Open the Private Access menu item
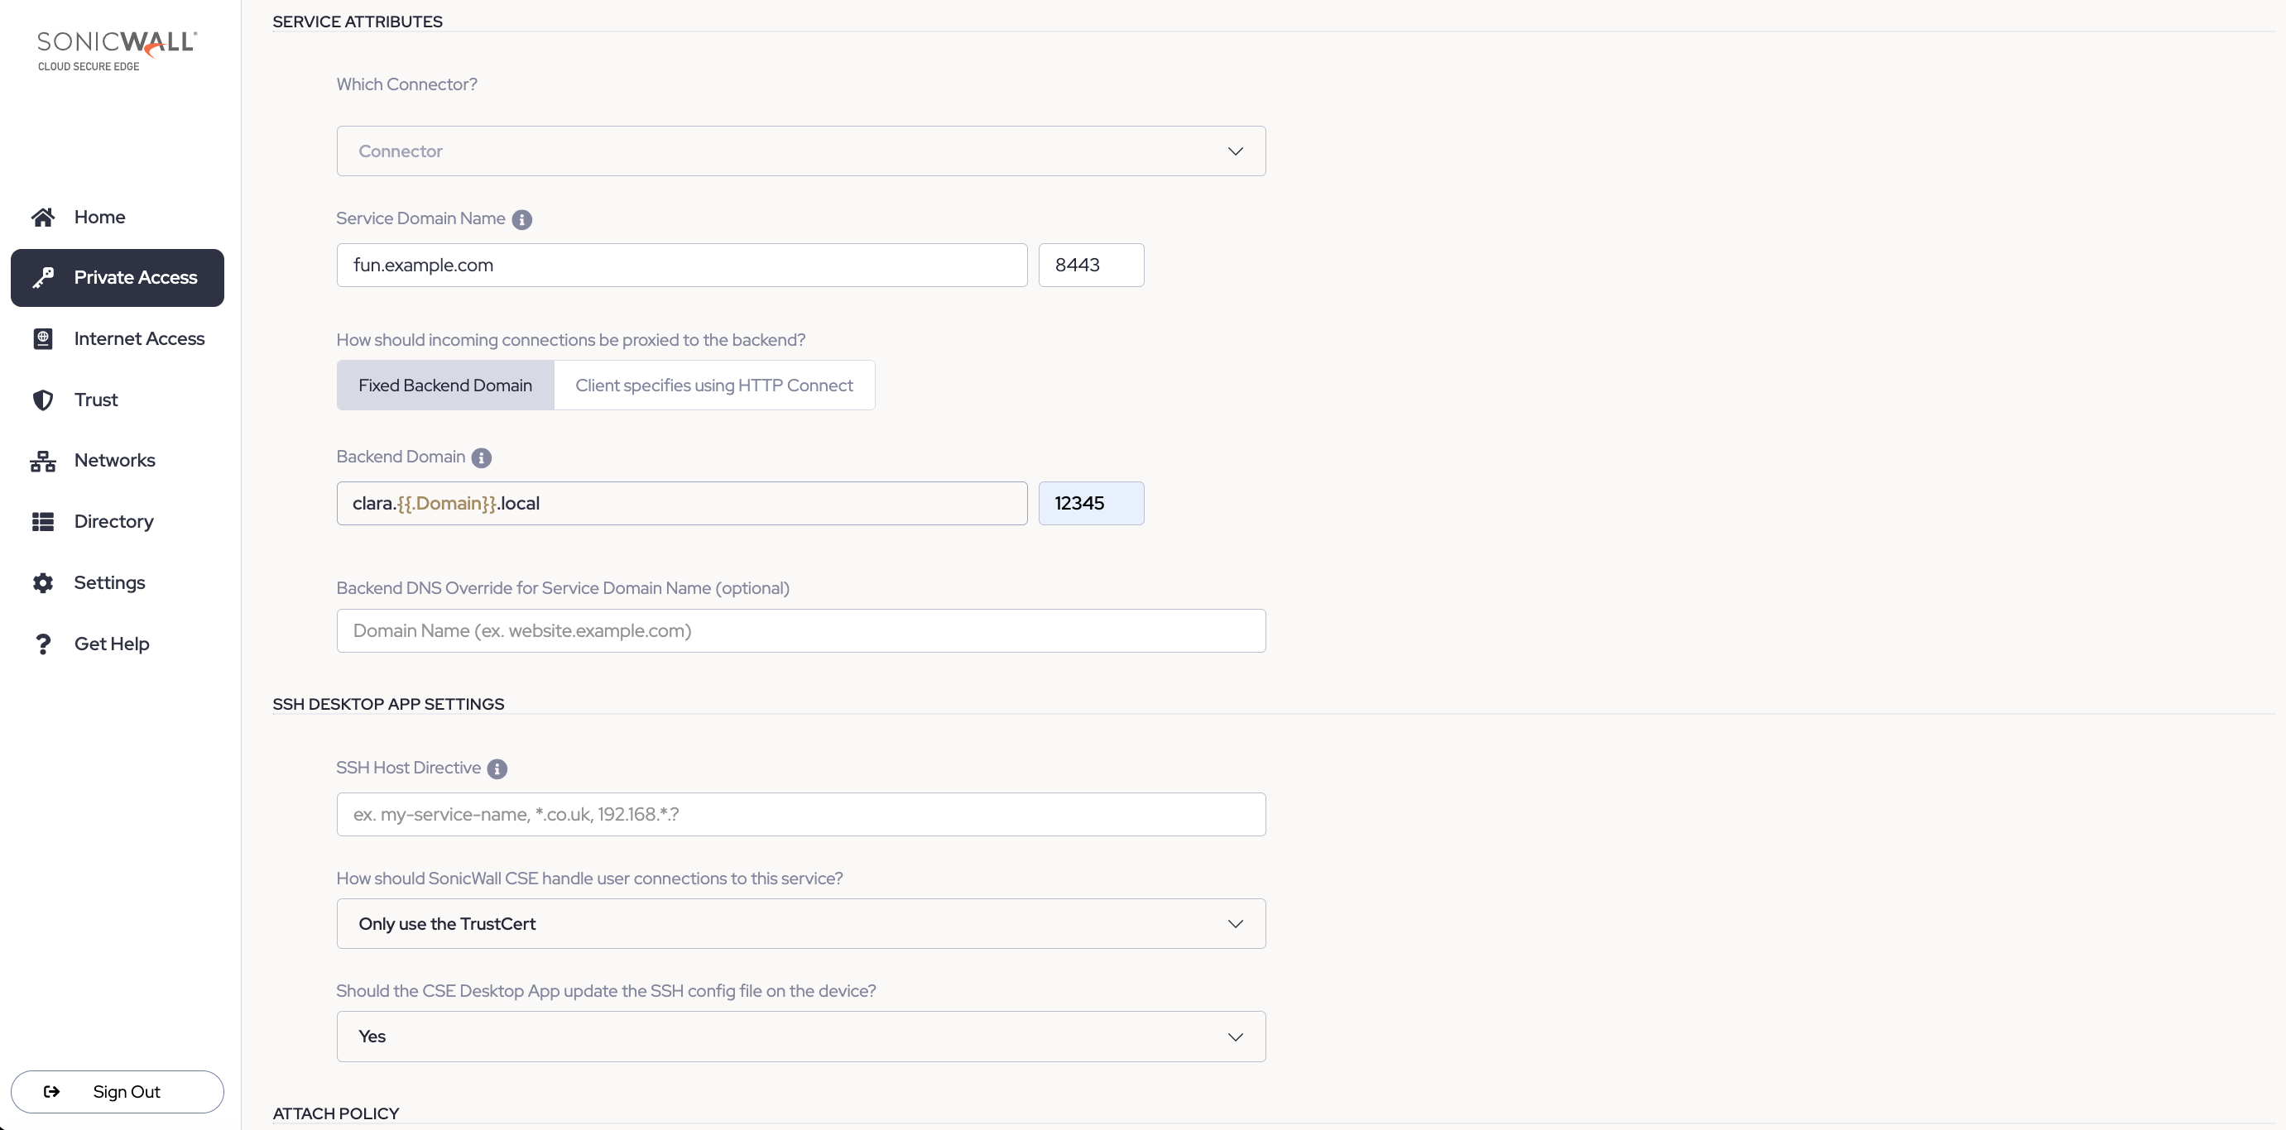The height and width of the screenshot is (1130, 2286). pos(118,278)
